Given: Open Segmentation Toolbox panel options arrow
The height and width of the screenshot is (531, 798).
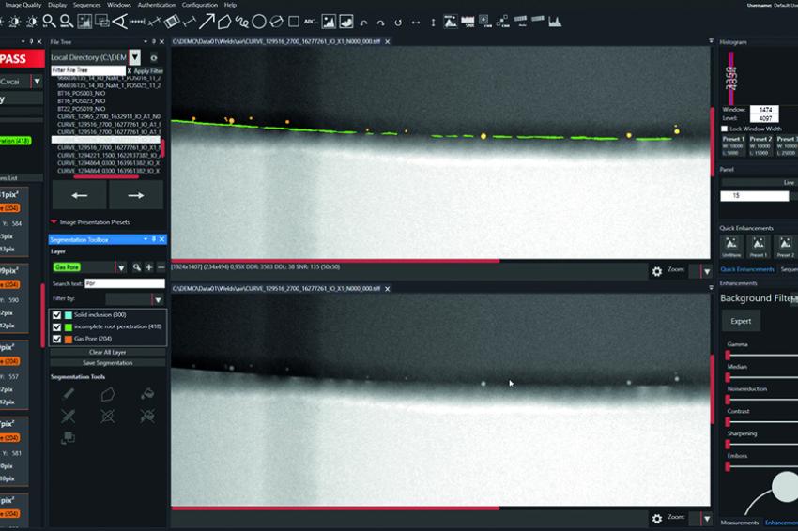Looking at the screenshot, I should coord(146,239).
